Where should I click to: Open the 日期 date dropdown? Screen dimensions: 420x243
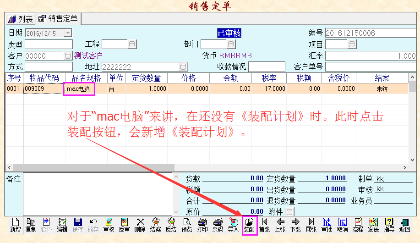tap(68, 33)
